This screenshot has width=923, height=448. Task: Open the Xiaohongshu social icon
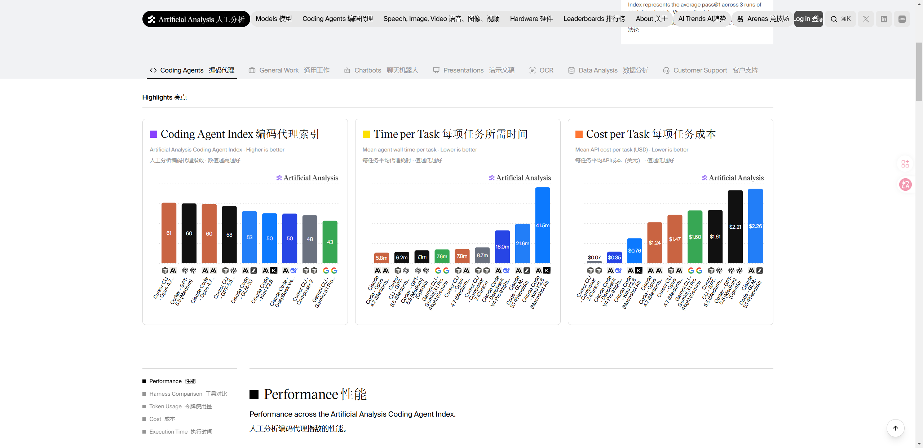[902, 19]
